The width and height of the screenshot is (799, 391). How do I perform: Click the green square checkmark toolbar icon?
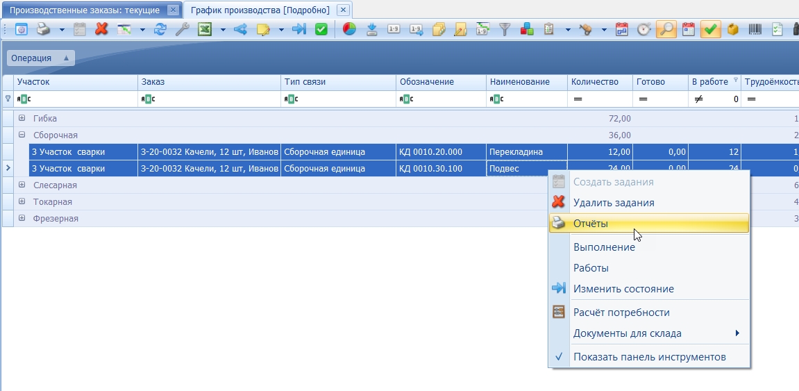coord(321,29)
